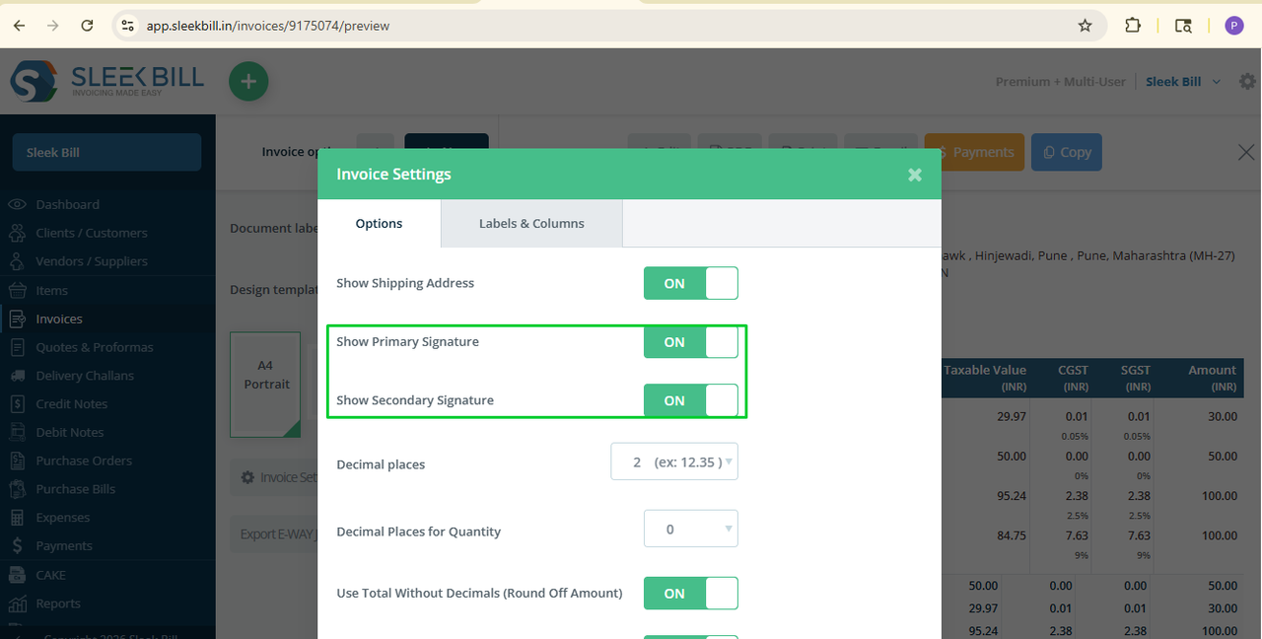Open the Items section in the sidebar
The height and width of the screenshot is (639, 1262).
click(51, 291)
